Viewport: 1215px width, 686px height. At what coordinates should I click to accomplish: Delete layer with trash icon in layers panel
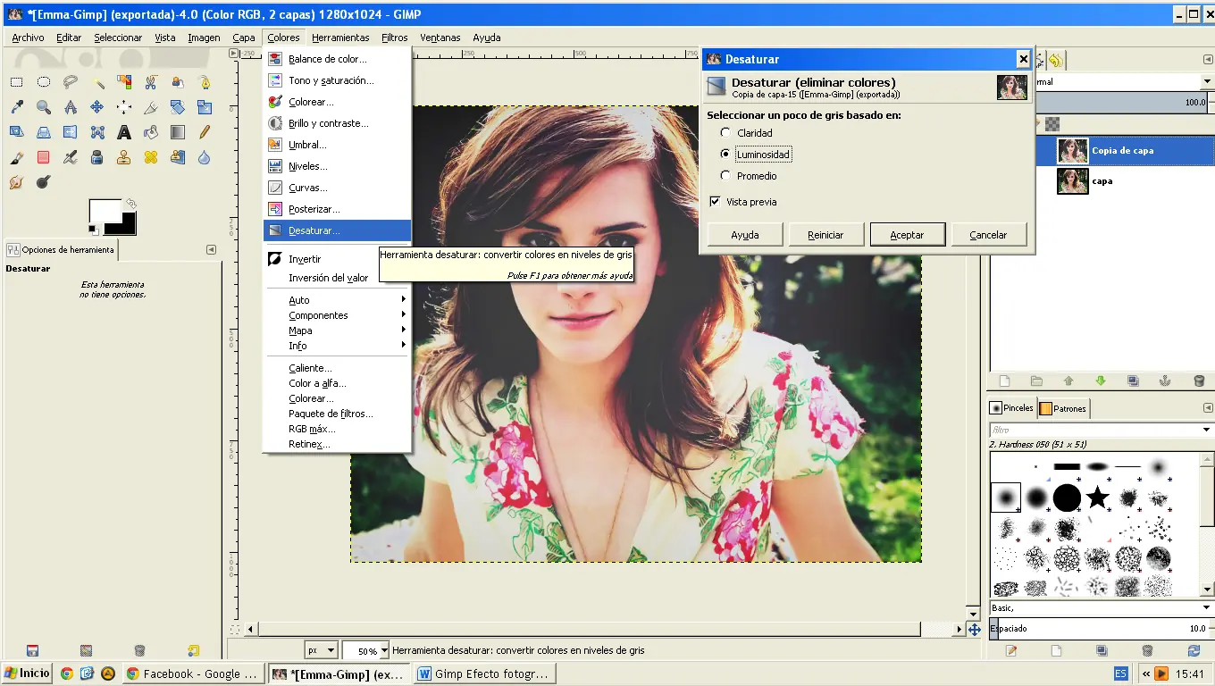1199,381
